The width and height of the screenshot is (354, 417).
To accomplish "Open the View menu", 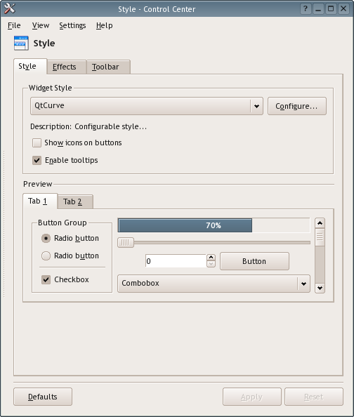I will pyautogui.click(x=41, y=25).
